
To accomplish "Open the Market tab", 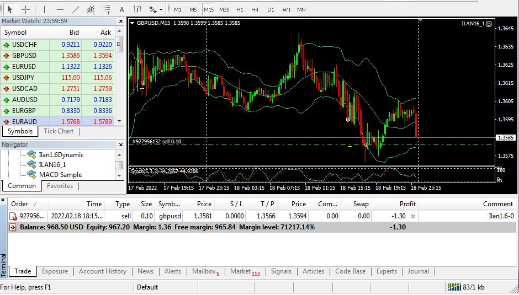I will (x=245, y=271).
